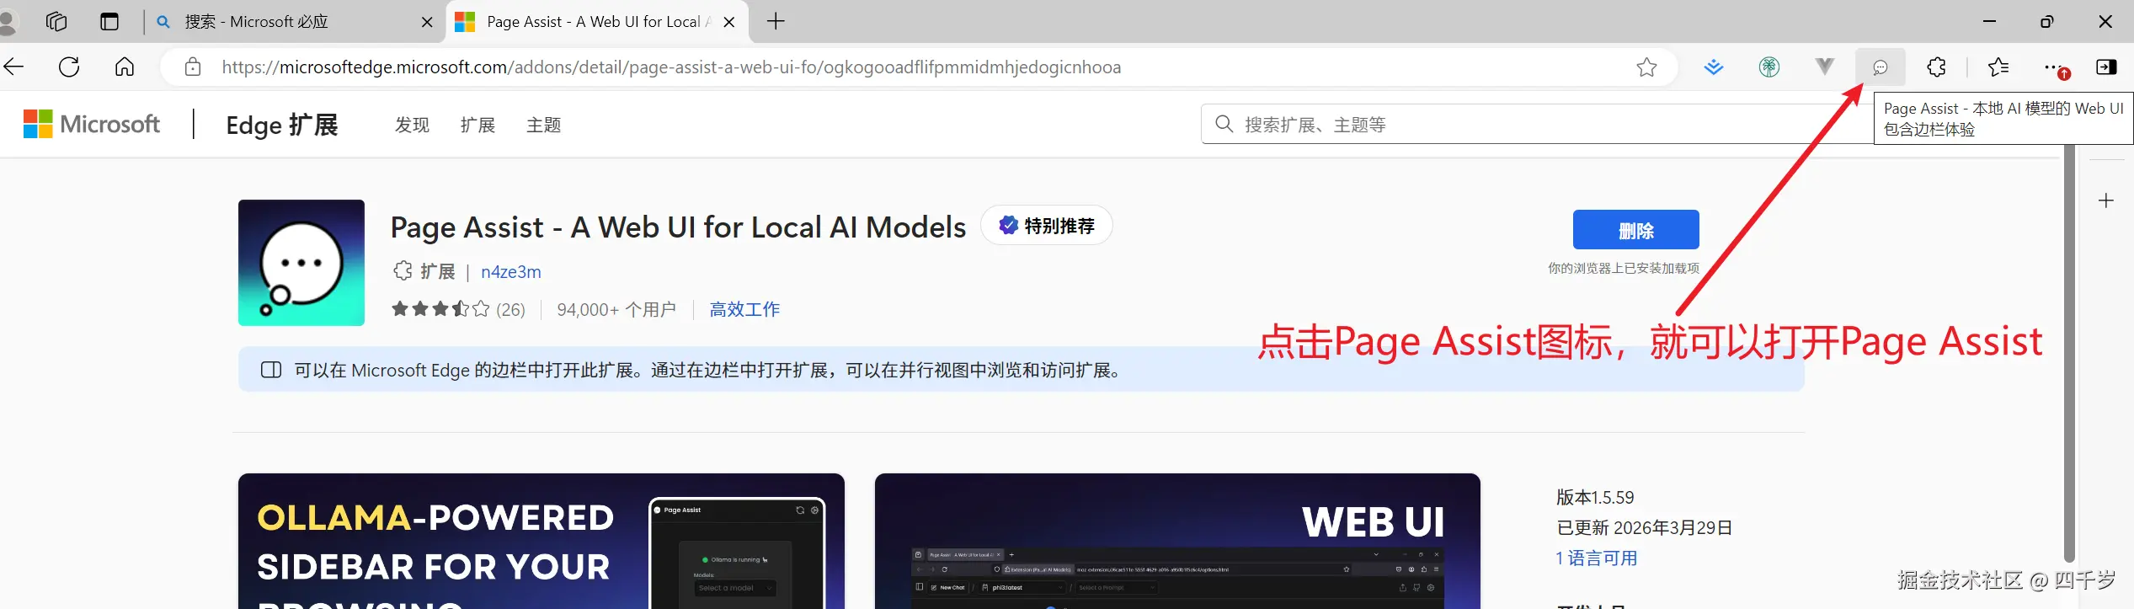
Task: Open the Ollama-powered sidebar screenshot
Action: click(542, 541)
